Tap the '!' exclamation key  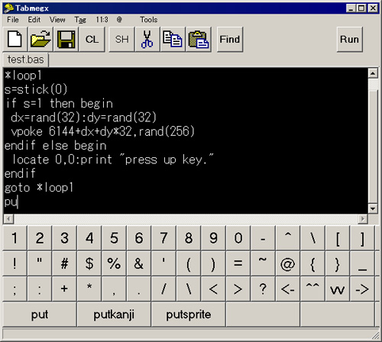15,263
